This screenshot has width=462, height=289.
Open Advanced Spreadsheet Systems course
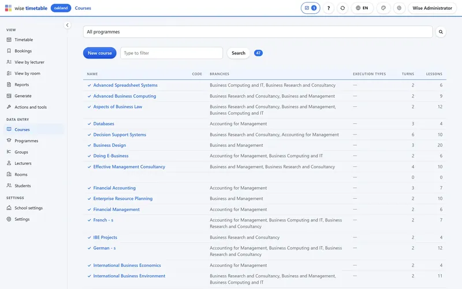tap(125, 85)
